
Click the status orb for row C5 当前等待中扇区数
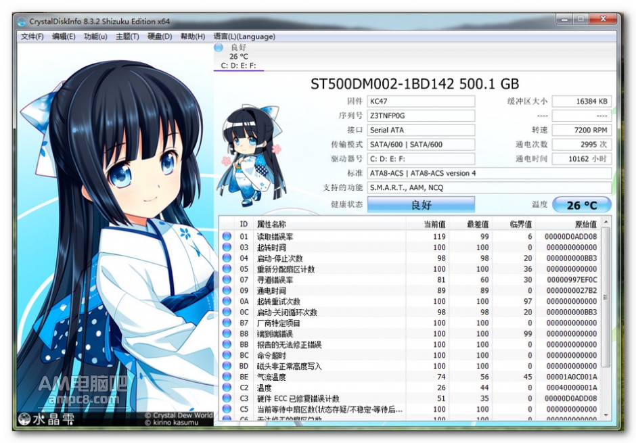[227, 409]
